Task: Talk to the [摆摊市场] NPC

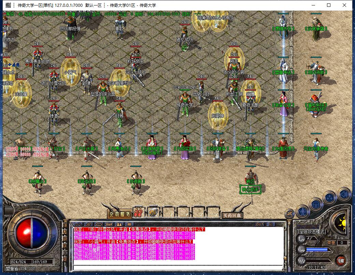Action: [x=283, y=25]
